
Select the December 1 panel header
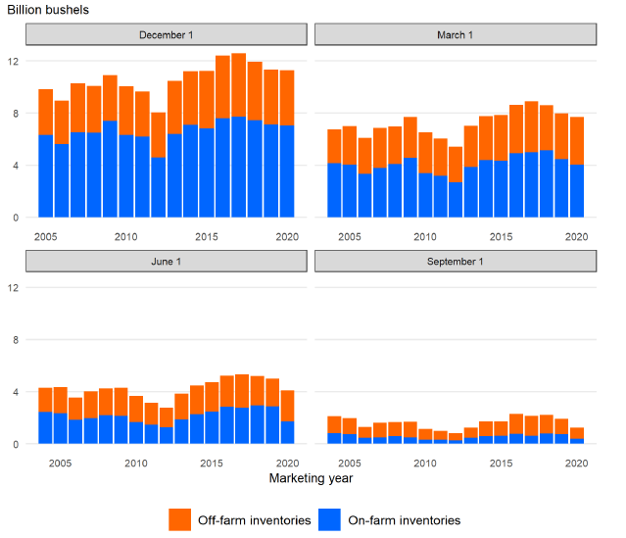coord(166,34)
